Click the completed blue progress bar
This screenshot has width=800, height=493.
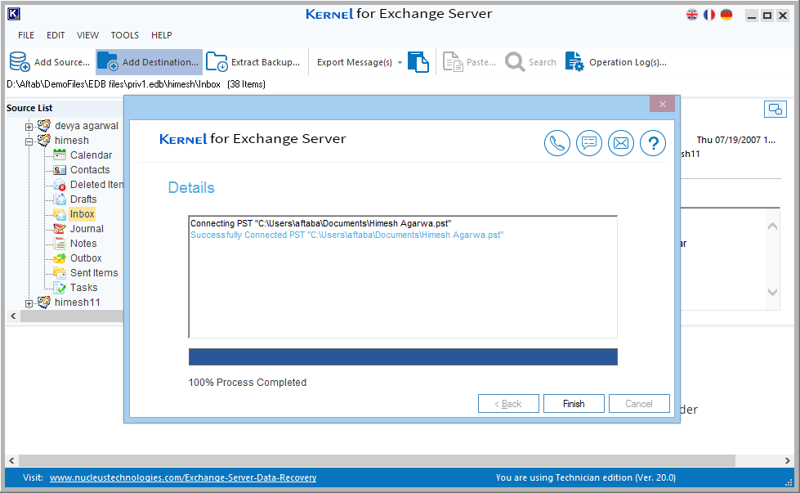(403, 357)
